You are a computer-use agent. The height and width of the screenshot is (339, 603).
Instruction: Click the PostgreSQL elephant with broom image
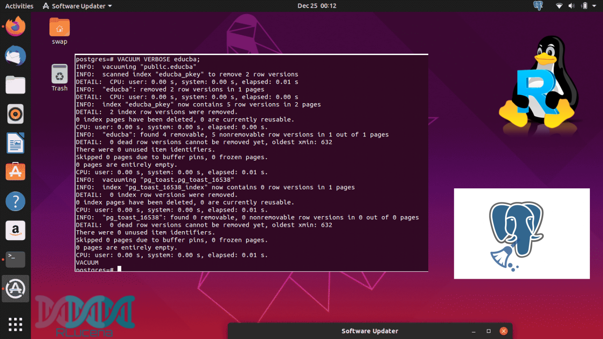coord(522,234)
